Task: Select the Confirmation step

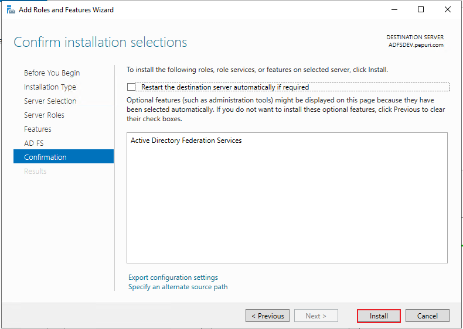Action: pos(63,156)
